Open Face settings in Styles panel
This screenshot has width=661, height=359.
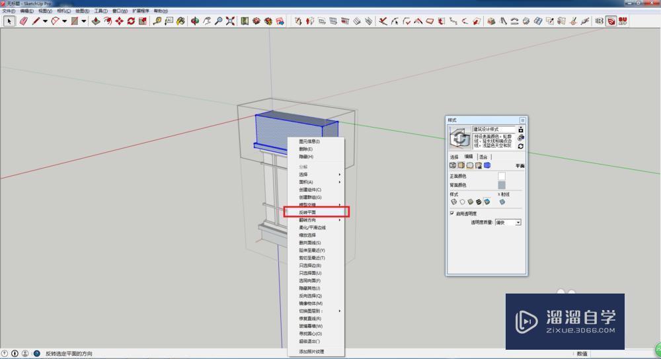coord(461,165)
